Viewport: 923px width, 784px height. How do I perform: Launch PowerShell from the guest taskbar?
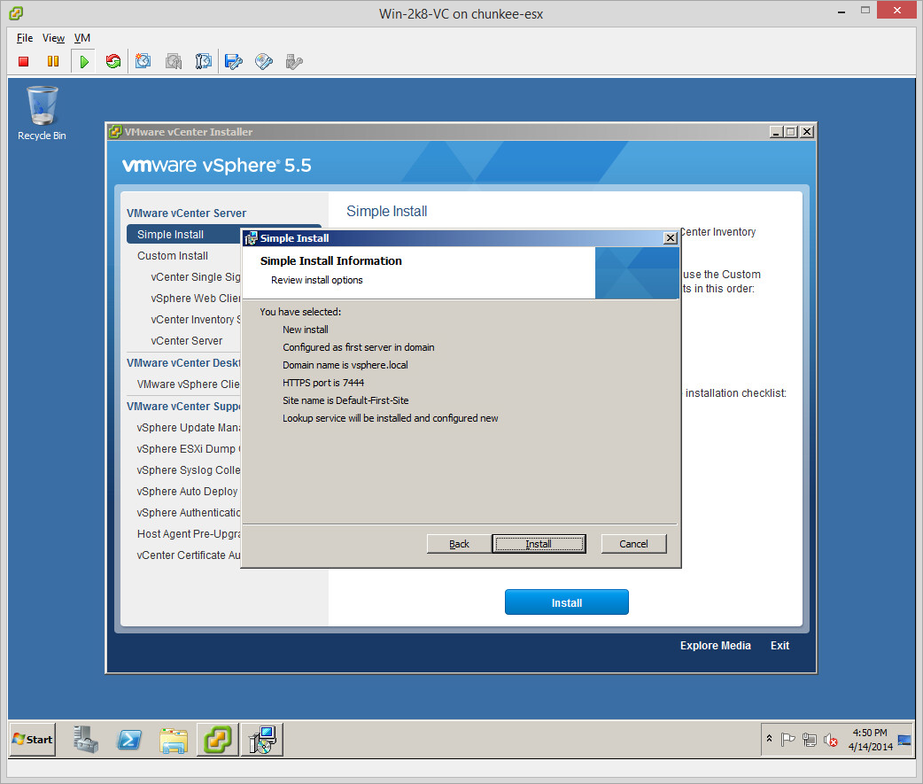coord(130,740)
